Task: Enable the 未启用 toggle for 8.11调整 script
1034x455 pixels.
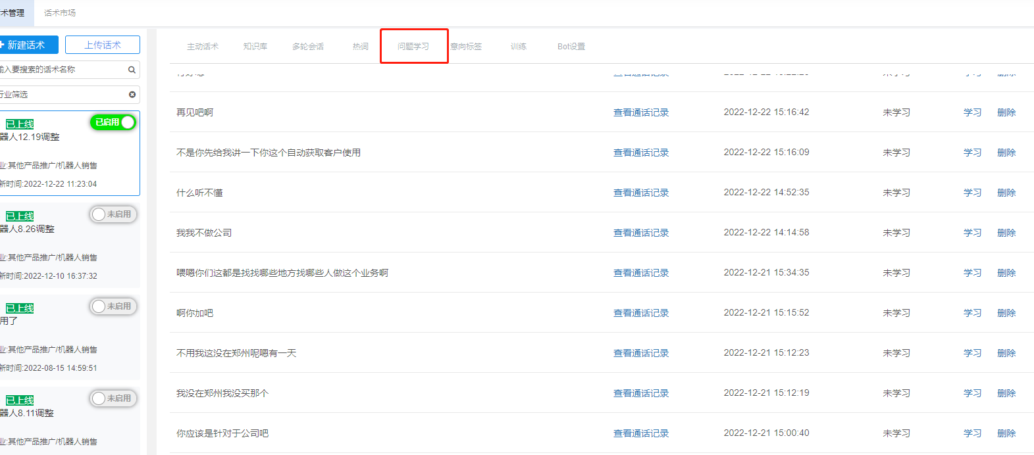Action: click(113, 398)
